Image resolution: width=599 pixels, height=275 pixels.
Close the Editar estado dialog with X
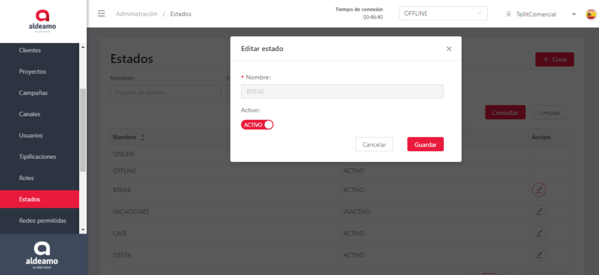point(449,49)
